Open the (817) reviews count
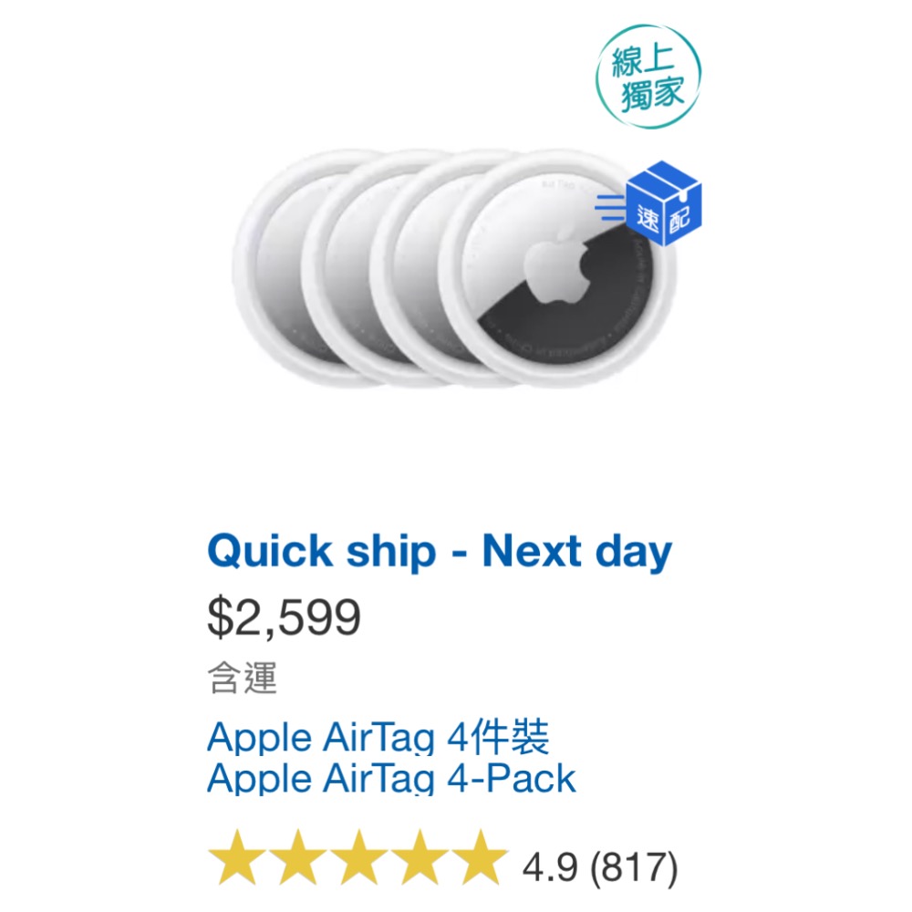The width and height of the screenshot is (912, 912). 633,865
